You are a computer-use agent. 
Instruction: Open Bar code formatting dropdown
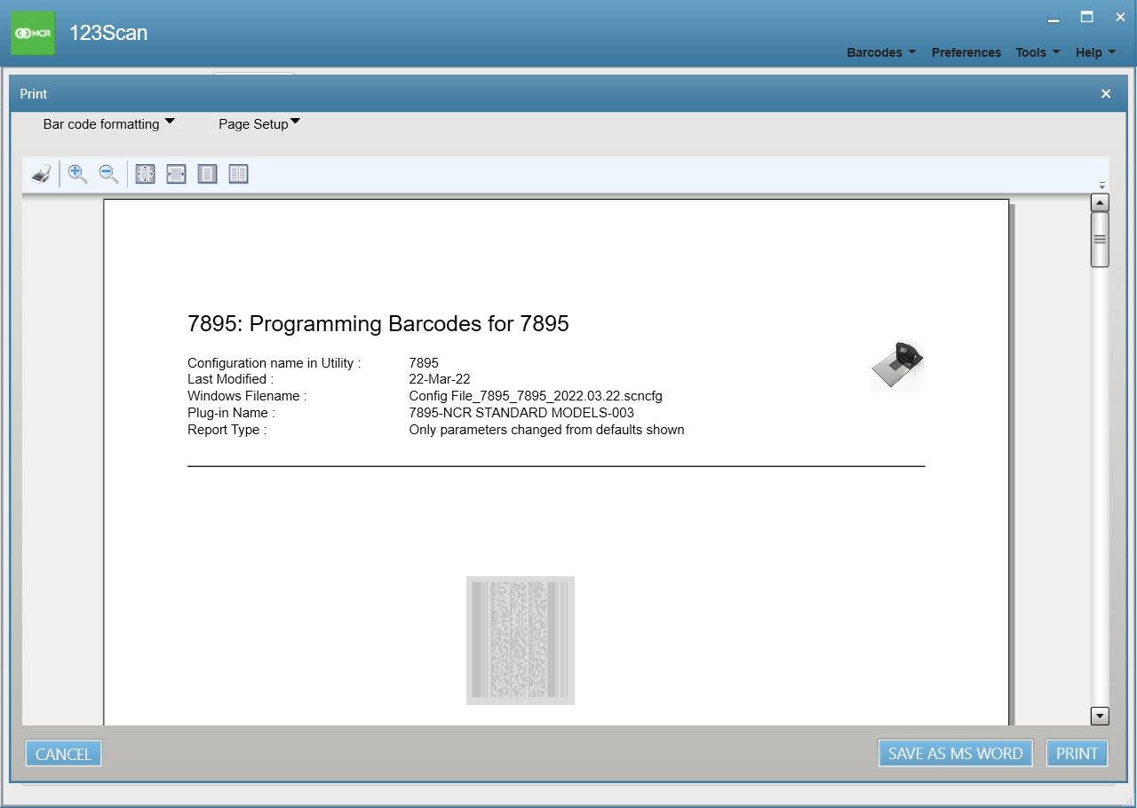click(109, 123)
